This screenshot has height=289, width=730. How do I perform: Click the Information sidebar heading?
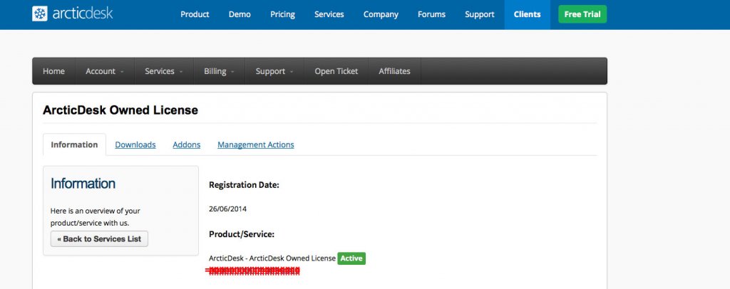pyautogui.click(x=83, y=184)
